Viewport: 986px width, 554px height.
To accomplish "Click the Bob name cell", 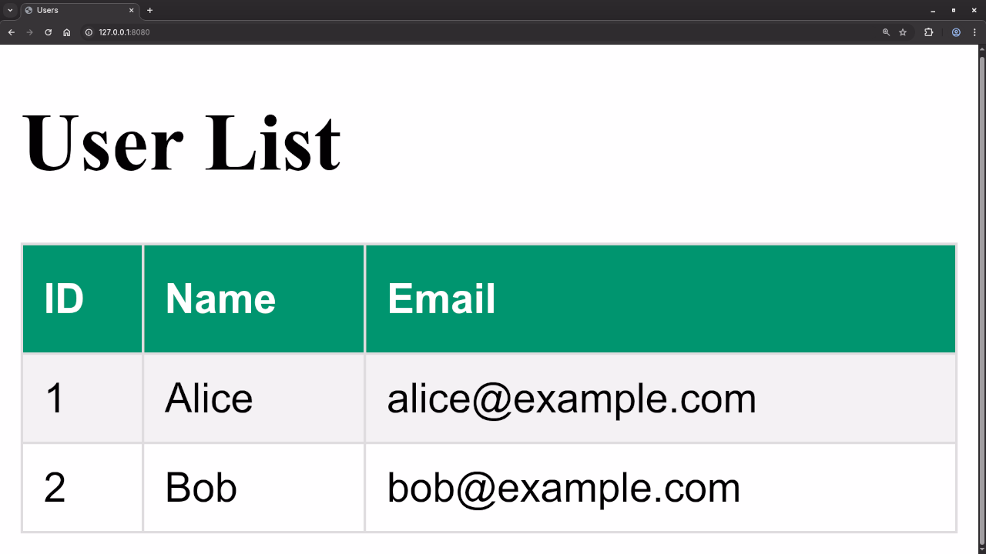I will click(x=253, y=487).
